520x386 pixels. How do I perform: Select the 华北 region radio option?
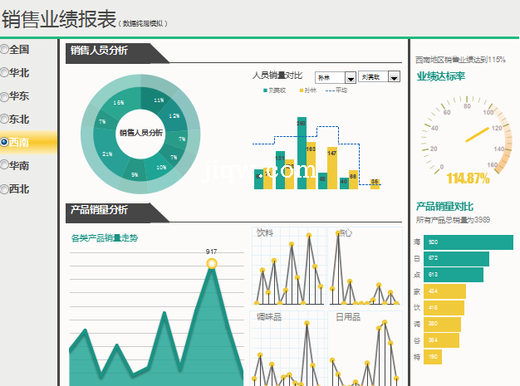[5, 73]
